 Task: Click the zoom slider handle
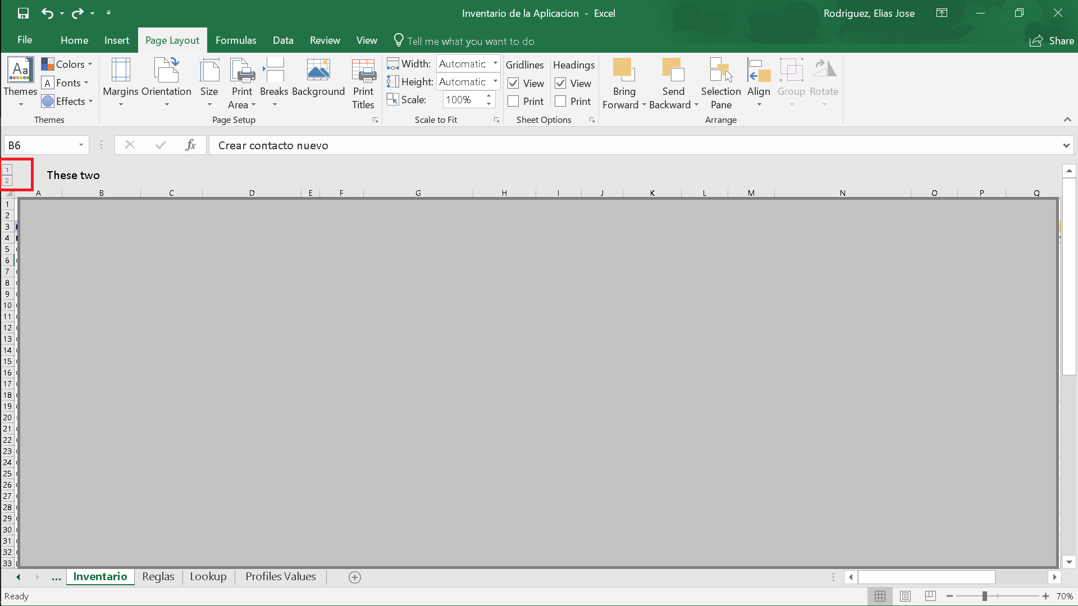pyautogui.click(x=984, y=596)
